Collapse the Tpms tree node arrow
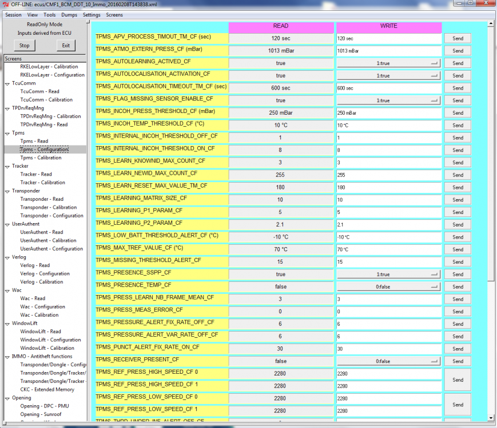The height and width of the screenshot is (428, 497). point(7,134)
